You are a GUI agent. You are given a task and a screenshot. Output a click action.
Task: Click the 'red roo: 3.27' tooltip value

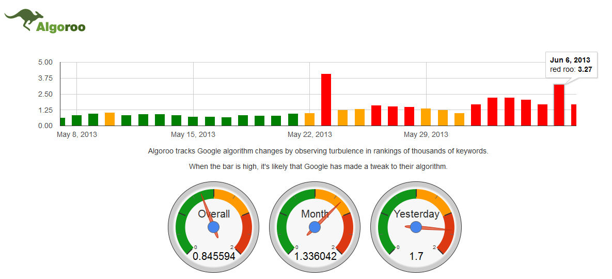click(x=571, y=69)
